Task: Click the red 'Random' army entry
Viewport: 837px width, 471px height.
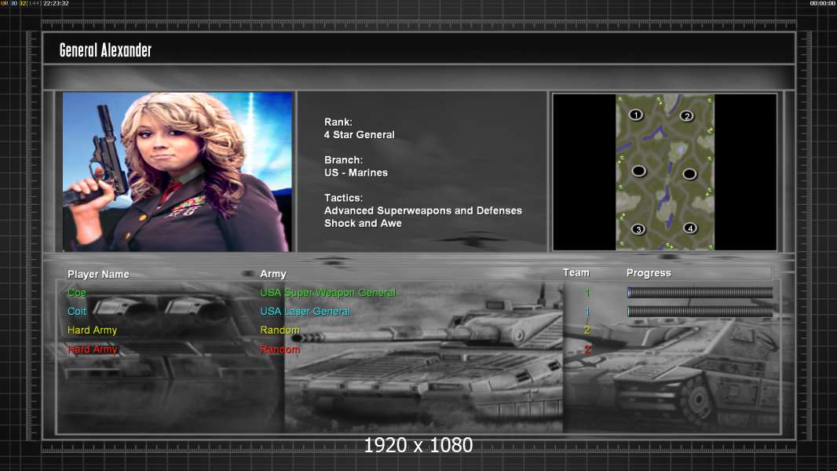Action: (280, 349)
